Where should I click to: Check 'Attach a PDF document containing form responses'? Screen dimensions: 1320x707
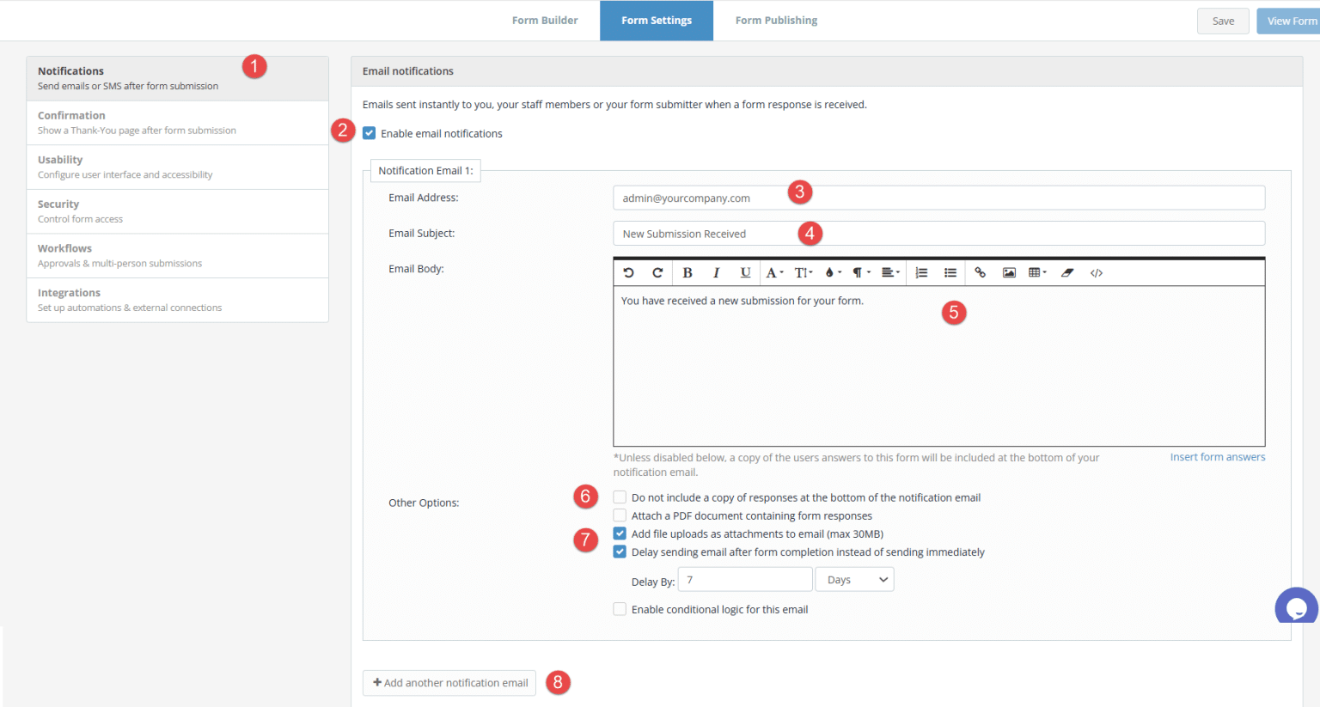click(620, 515)
